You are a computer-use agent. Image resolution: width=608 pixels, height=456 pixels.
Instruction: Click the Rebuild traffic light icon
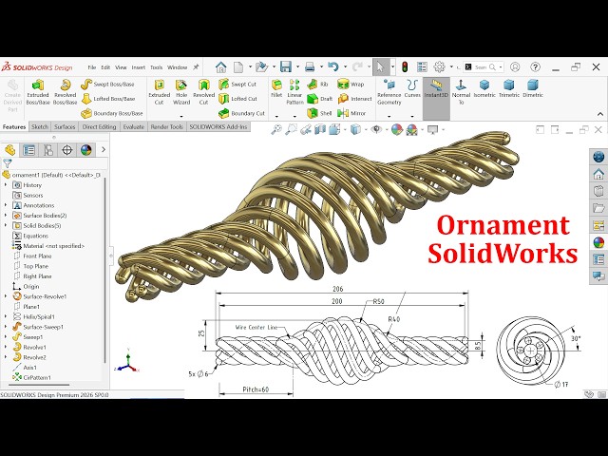(x=405, y=67)
